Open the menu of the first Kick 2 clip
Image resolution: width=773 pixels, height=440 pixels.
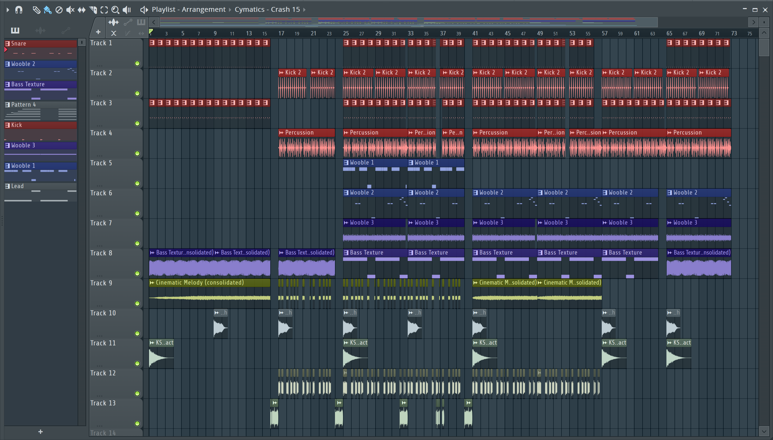[282, 73]
